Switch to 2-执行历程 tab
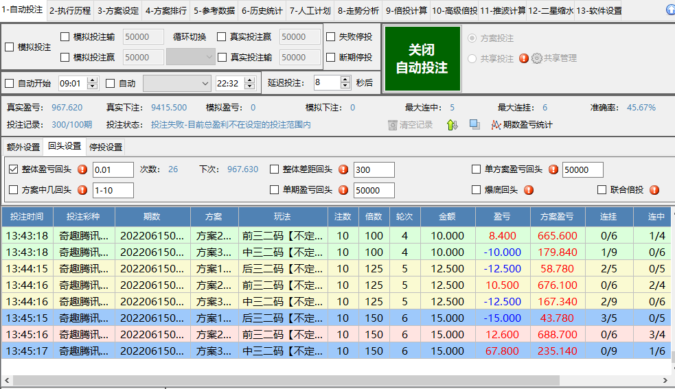Screen dimensions: 675x389 [70, 11]
